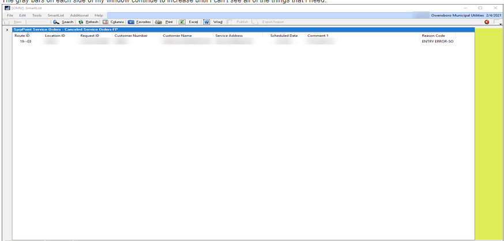Viewport: 504px width, 241px height.
Task: Export list with the Word icon
Action: click(x=206, y=22)
